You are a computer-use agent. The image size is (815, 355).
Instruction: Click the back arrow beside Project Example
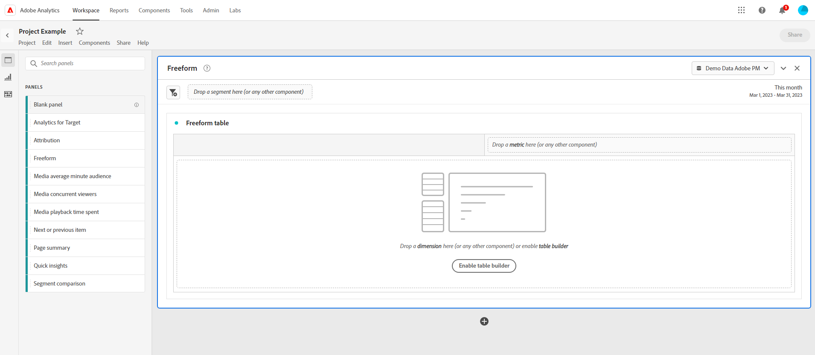pos(7,35)
